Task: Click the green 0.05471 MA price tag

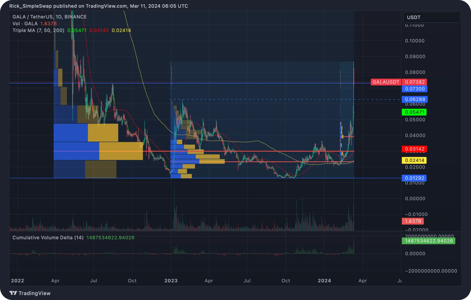Action: (414, 112)
